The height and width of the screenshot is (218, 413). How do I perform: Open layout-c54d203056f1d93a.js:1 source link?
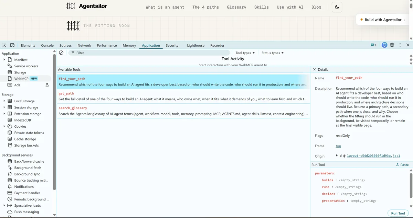point(373,156)
